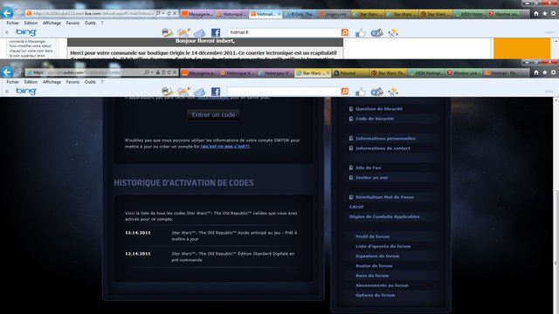Open the qu'est-ce que c'est? link
Image resolution: width=559 pixels, height=314 pixels.
click(225, 147)
